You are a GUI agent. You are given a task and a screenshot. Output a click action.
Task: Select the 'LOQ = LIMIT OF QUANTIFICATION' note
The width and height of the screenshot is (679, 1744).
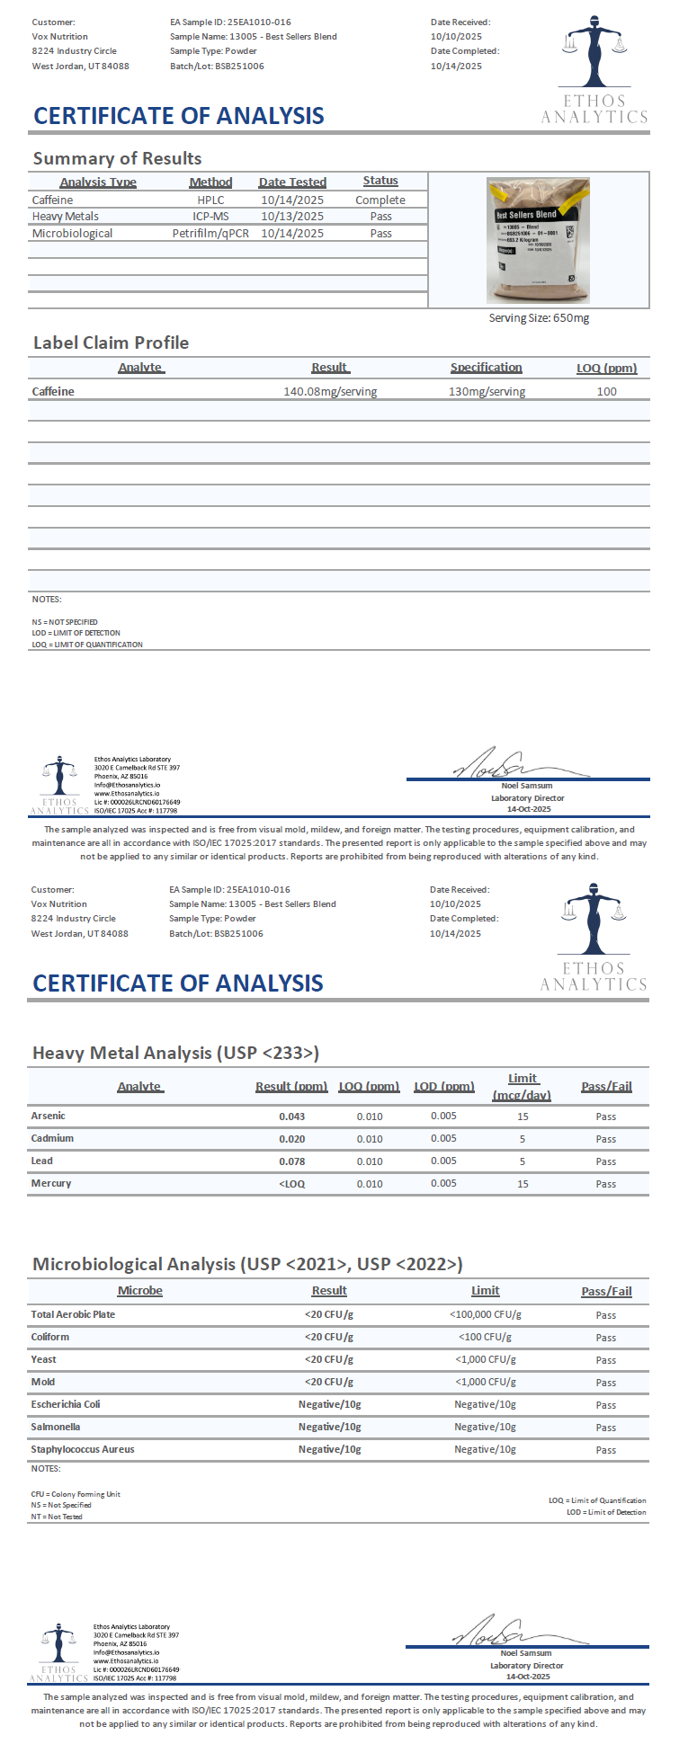coord(87,645)
